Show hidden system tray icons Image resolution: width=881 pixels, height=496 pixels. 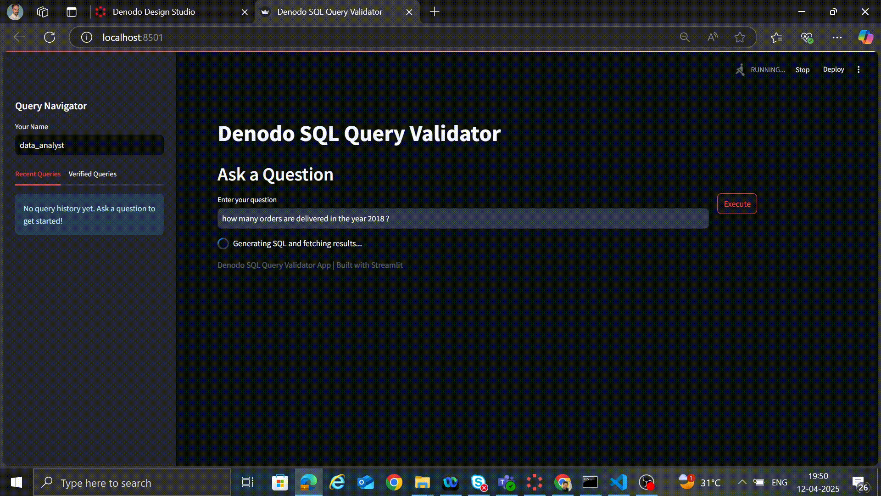742,482
